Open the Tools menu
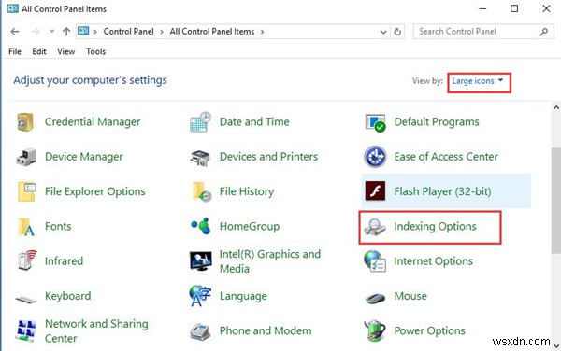Image resolution: width=561 pixels, height=351 pixels. coord(96,51)
